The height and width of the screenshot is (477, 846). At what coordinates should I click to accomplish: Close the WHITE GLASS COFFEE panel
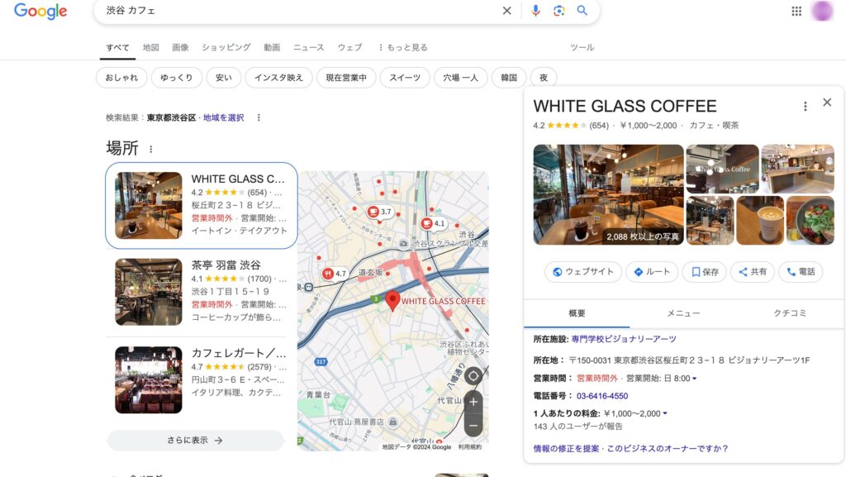pos(827,103)
